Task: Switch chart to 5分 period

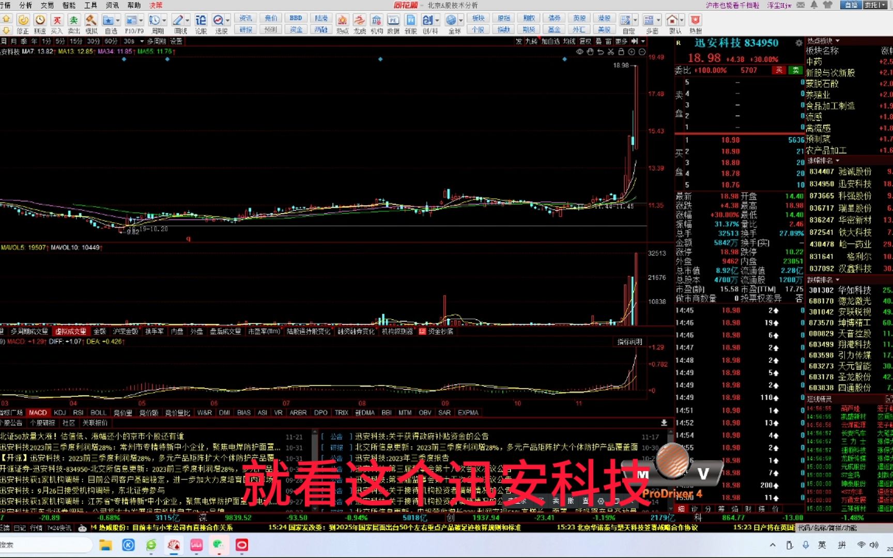Action: [60, 41]
